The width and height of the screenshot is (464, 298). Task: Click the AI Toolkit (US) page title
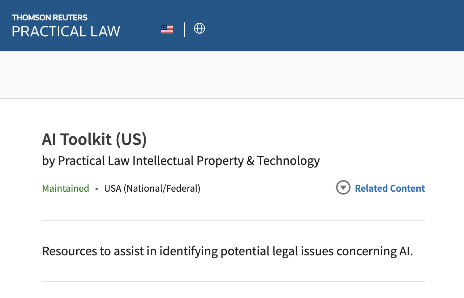94,140
